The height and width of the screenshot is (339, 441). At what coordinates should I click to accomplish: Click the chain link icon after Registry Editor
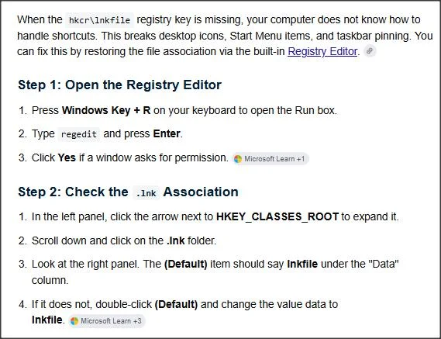pos(370,51)
